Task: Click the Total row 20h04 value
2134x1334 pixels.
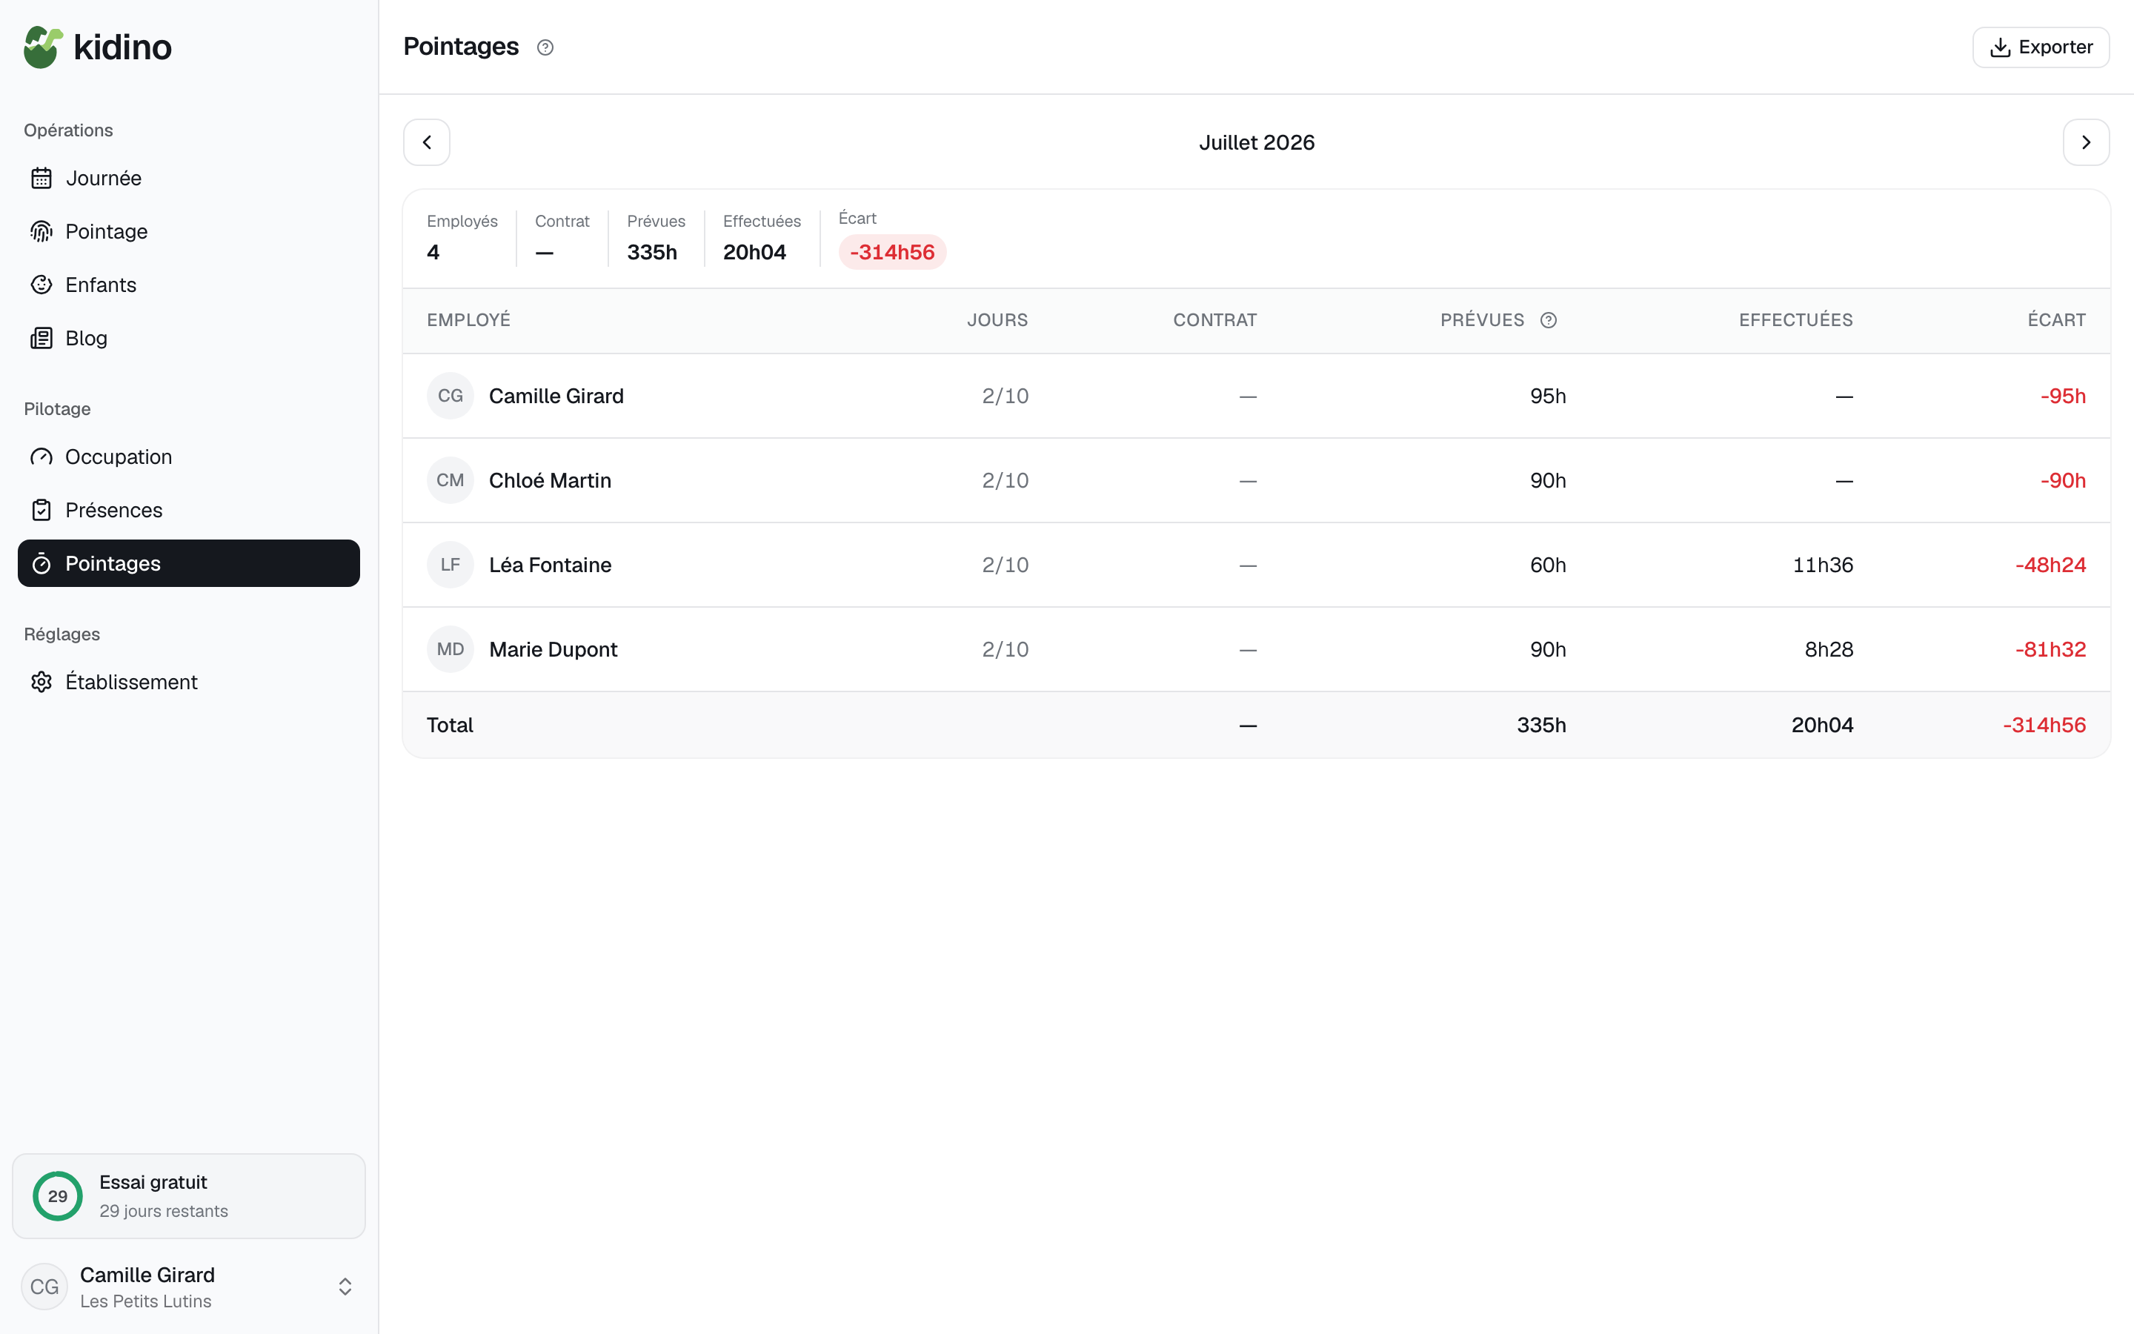Action: click(1822, 726)
